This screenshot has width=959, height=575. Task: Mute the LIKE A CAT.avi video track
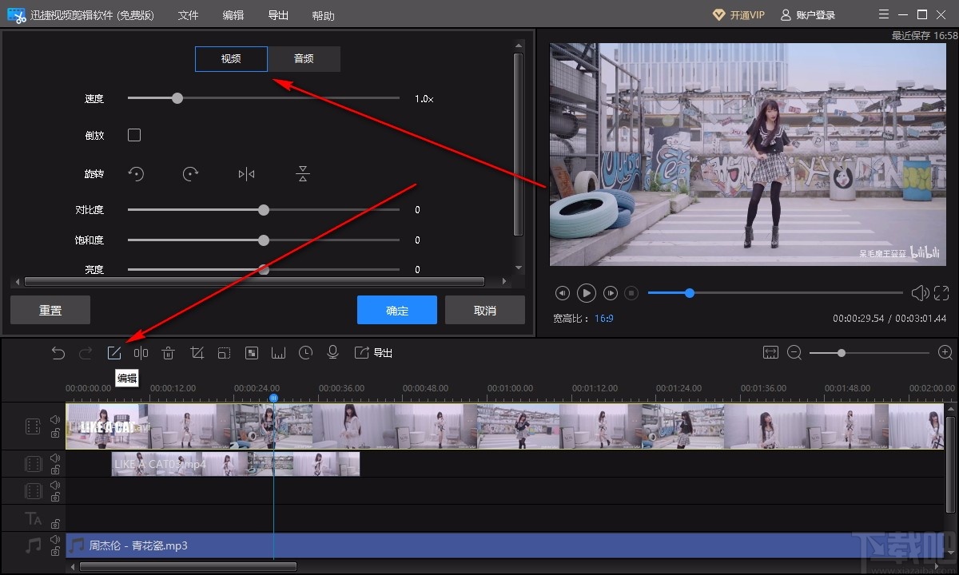click(55, 419)
